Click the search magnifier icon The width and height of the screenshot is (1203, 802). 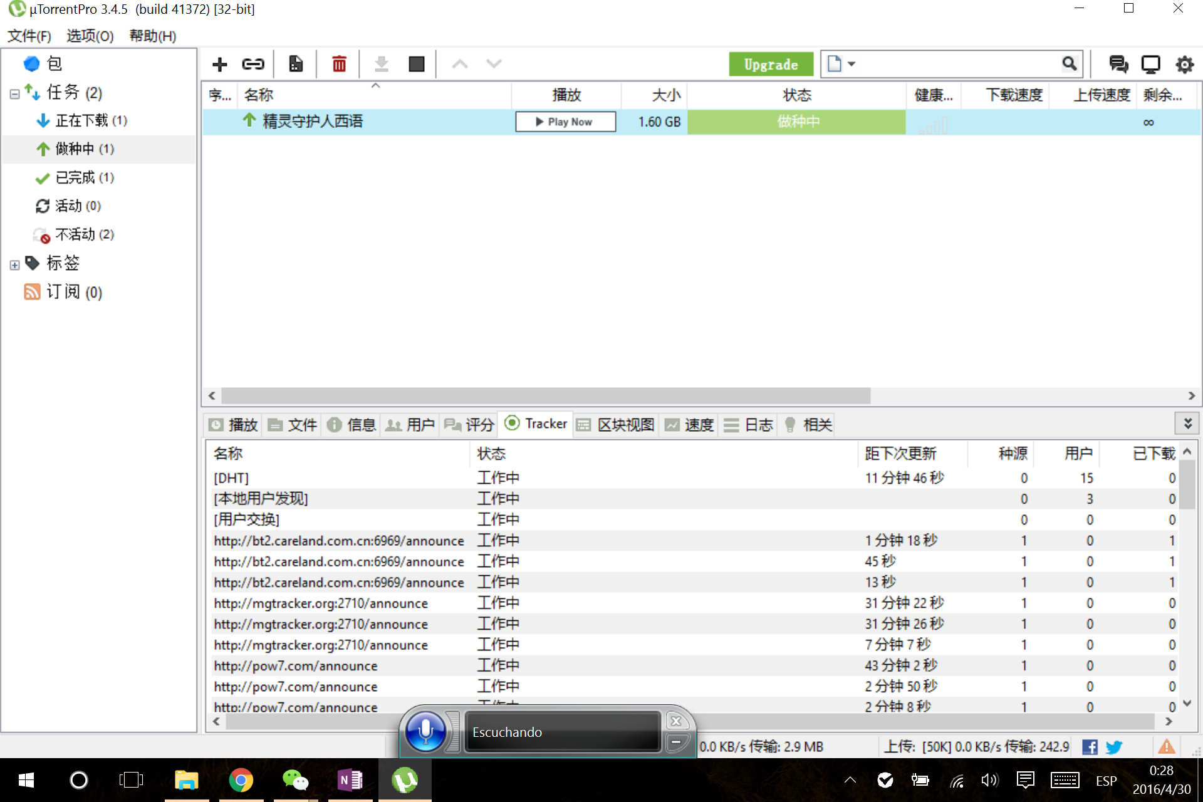pyautogui.click(x=1070, y=64)
